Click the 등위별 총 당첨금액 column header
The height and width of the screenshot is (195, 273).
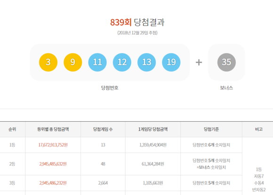click(x=53, y=129)
